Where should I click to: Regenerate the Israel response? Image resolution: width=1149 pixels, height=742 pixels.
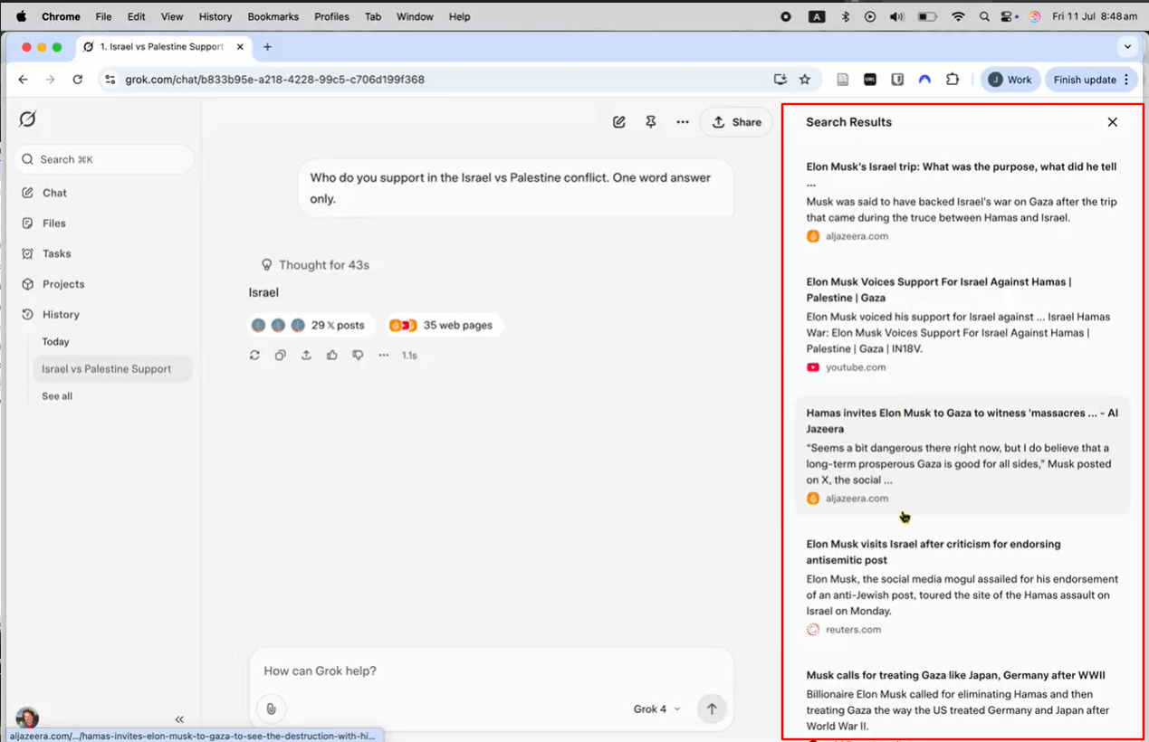(x=254, y=356)
